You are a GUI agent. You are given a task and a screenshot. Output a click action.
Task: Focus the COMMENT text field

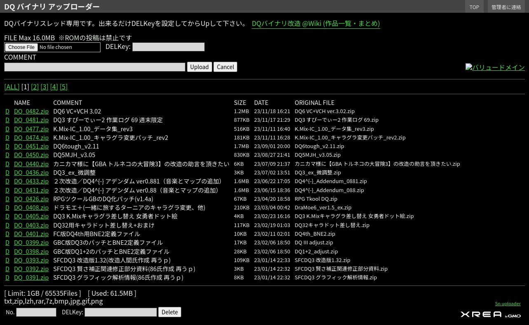tap(95, 67)
